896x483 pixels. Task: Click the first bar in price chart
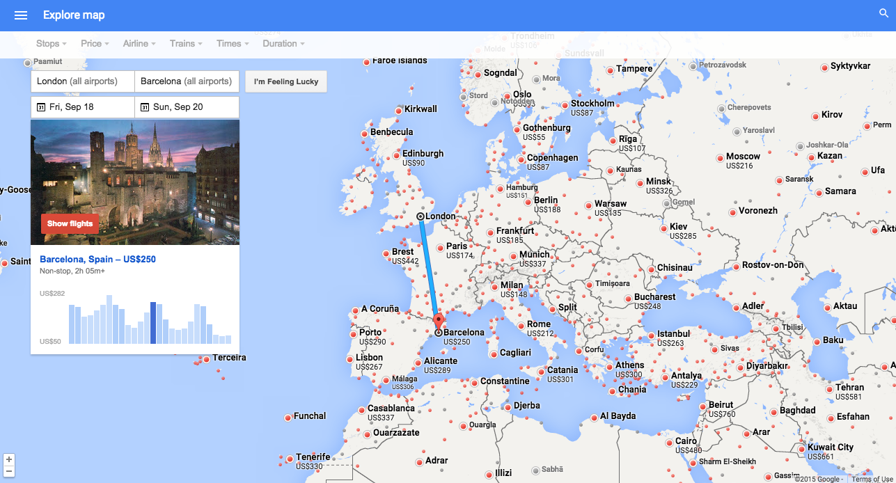[x=72, y=324]
